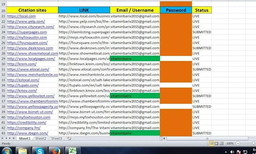The width and height of the screenshot is (256, 154).
Task: Open http://www.dexknows.com link
Action: (30, 48)
